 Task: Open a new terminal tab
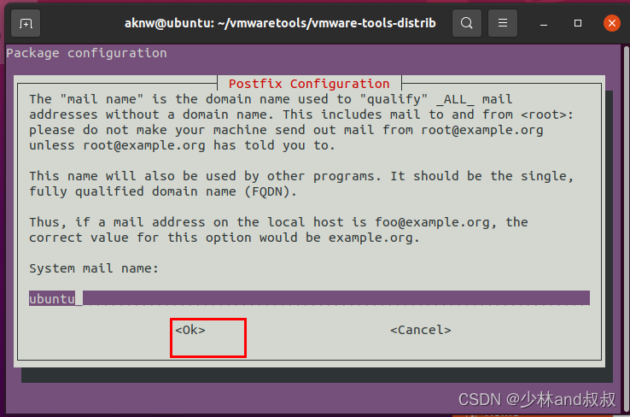[26, 23]
